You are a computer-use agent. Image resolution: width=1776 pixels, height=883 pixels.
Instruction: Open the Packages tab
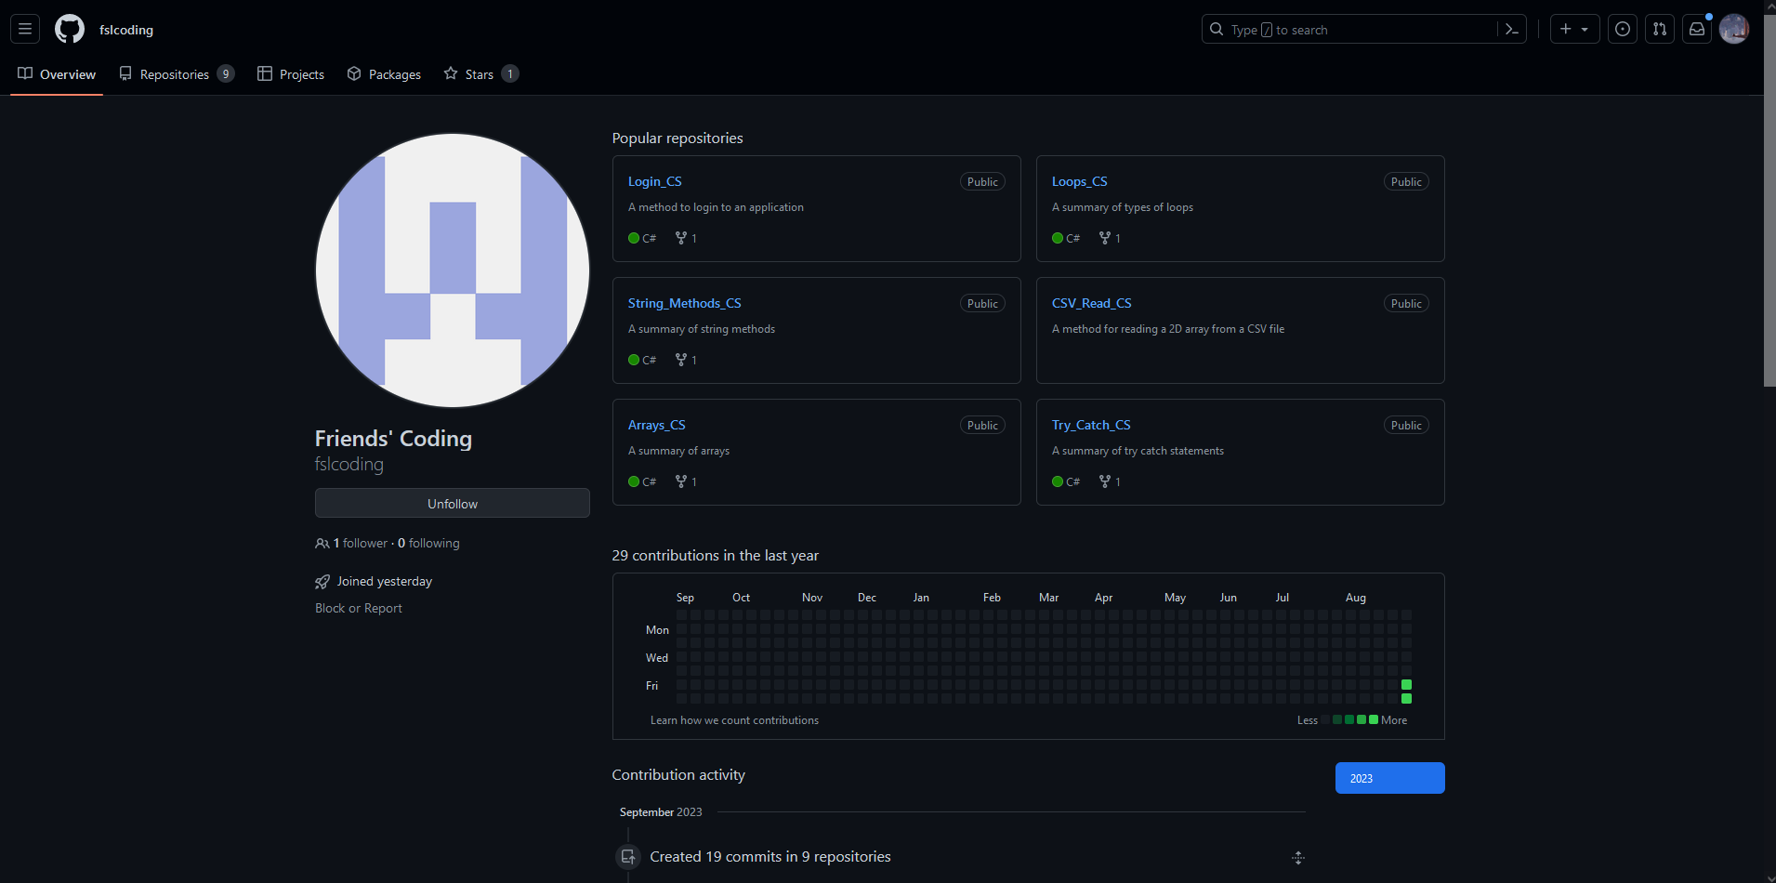point(384,73)
